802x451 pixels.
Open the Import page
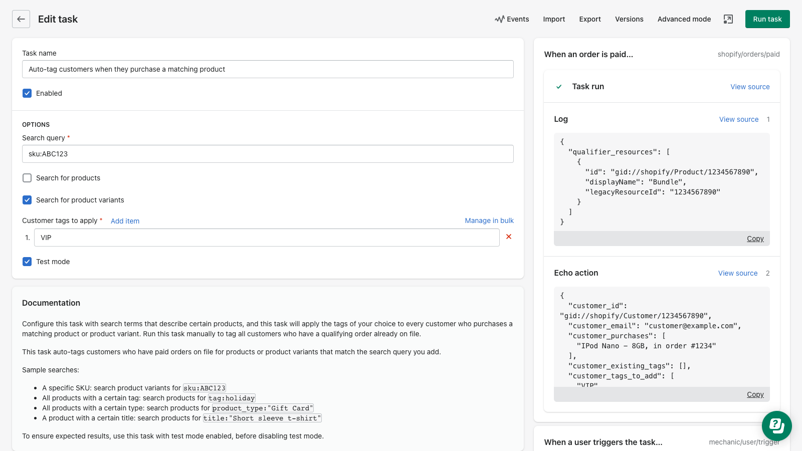point(554,19)
